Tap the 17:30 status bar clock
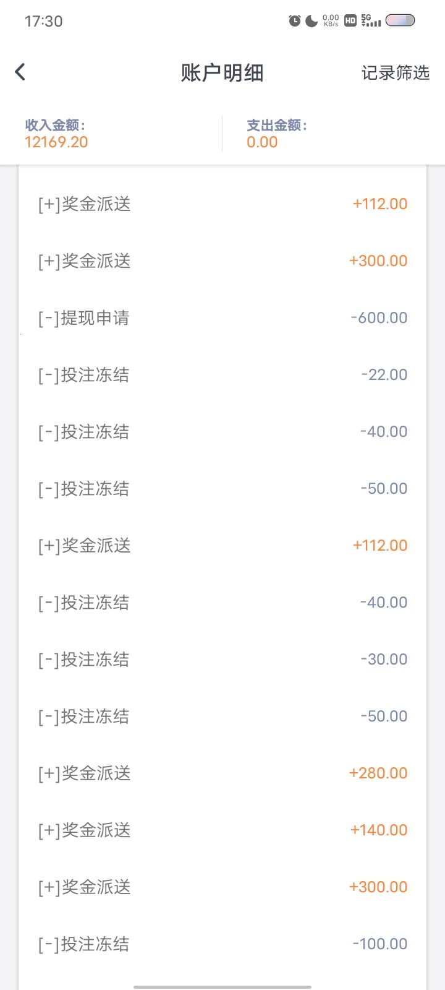 [x=43, y=21]
